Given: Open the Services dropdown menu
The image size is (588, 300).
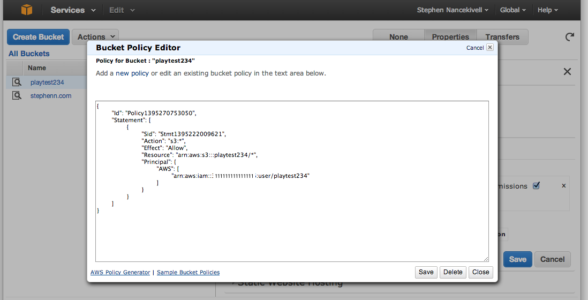Looking at the screenshot, I should (73, 10).
